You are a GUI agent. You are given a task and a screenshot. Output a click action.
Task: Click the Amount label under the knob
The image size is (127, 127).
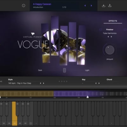(110, 59)
